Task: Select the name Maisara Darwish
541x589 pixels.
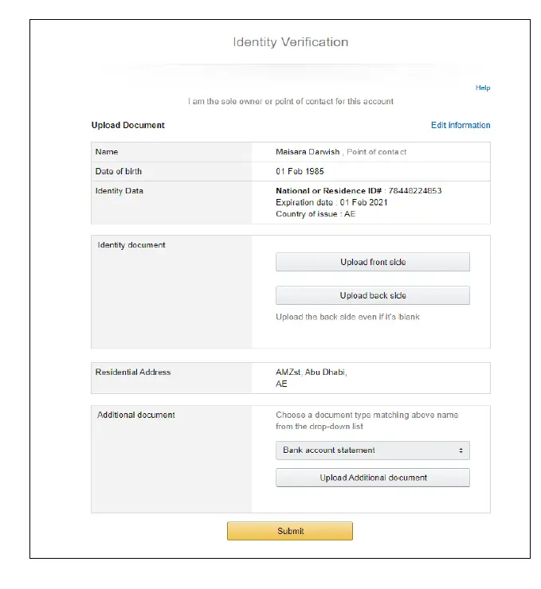Action: point(308,151)
